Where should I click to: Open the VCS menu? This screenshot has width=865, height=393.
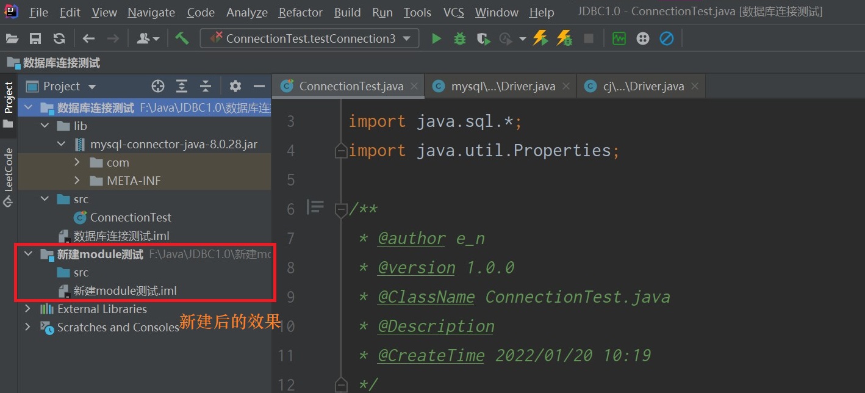(454, 12)
